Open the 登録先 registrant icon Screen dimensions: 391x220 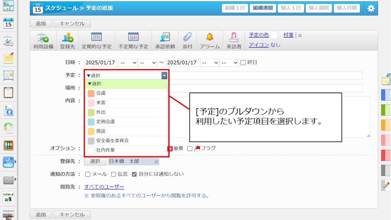click(67, 38)
